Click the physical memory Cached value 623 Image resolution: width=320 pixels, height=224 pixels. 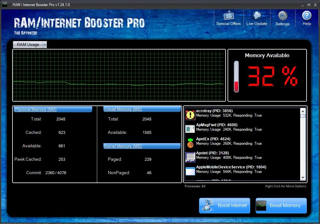62,133
